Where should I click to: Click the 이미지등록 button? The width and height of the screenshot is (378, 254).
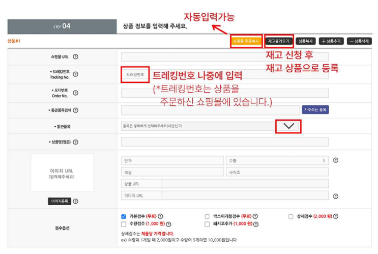[x=60, y=201]
